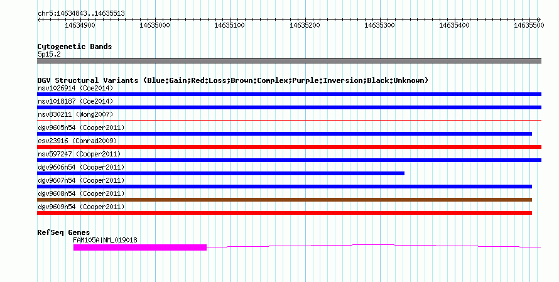The height and width of the screenshot is (282, 559).
Task: Click the thin red line of nsv830211
Action: [x=289, y=120]
